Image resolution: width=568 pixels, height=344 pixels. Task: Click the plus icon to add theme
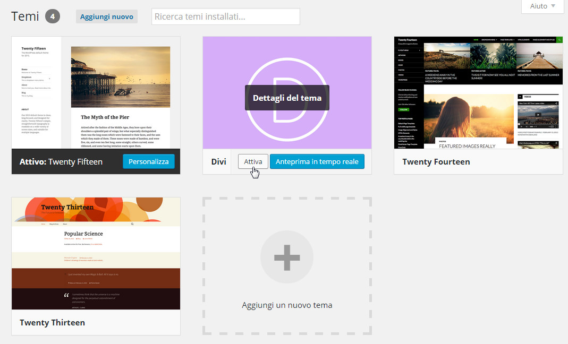287,257
